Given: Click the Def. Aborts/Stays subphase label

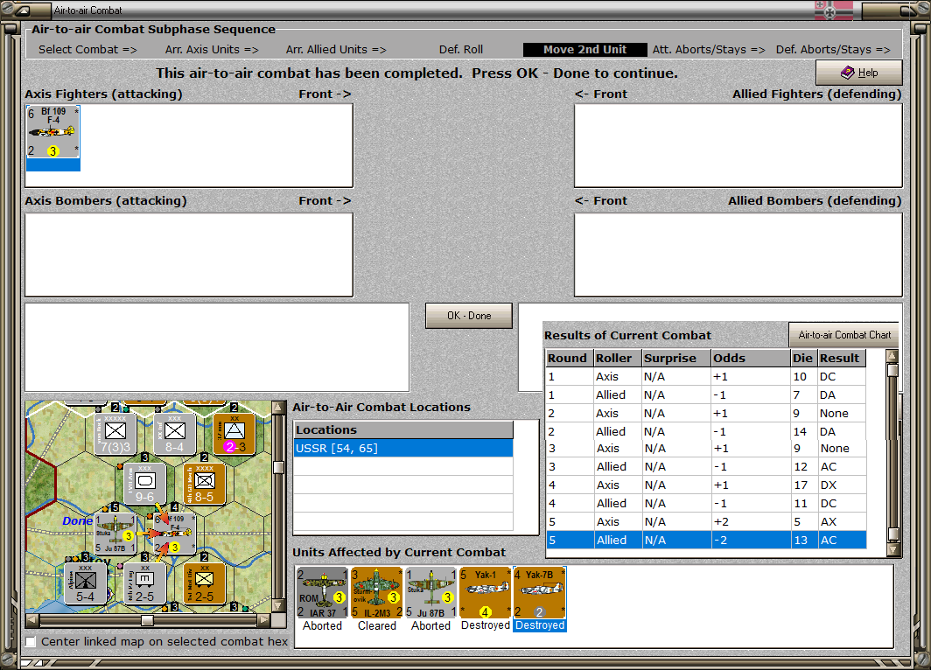Looking at the screenshot, I should point(833,50).
